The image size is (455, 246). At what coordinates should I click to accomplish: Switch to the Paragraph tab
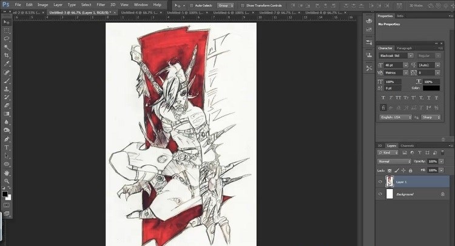(x=404, y=48)
